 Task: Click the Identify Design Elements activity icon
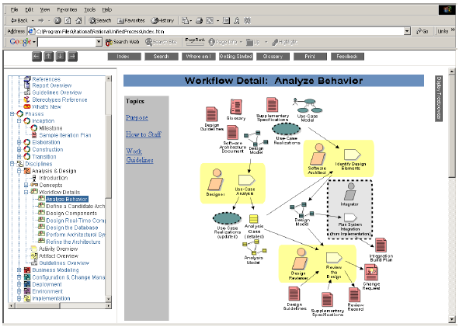click(352, 155)
